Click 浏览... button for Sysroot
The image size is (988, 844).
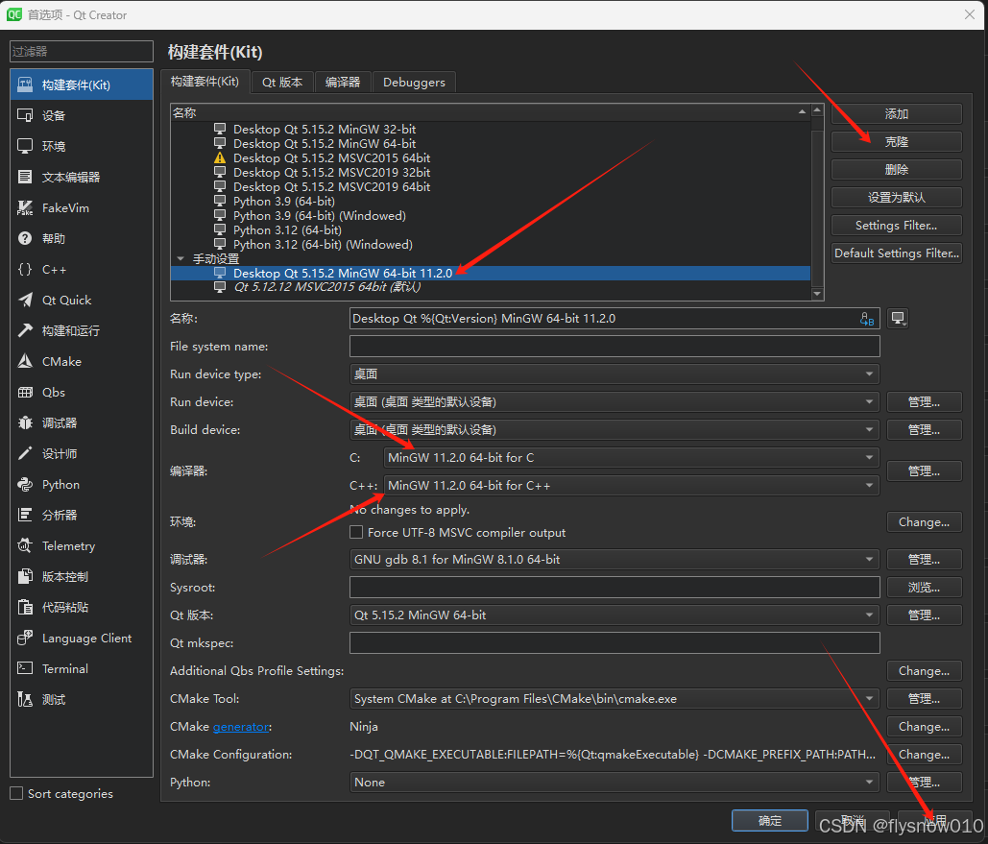(924, 587)
